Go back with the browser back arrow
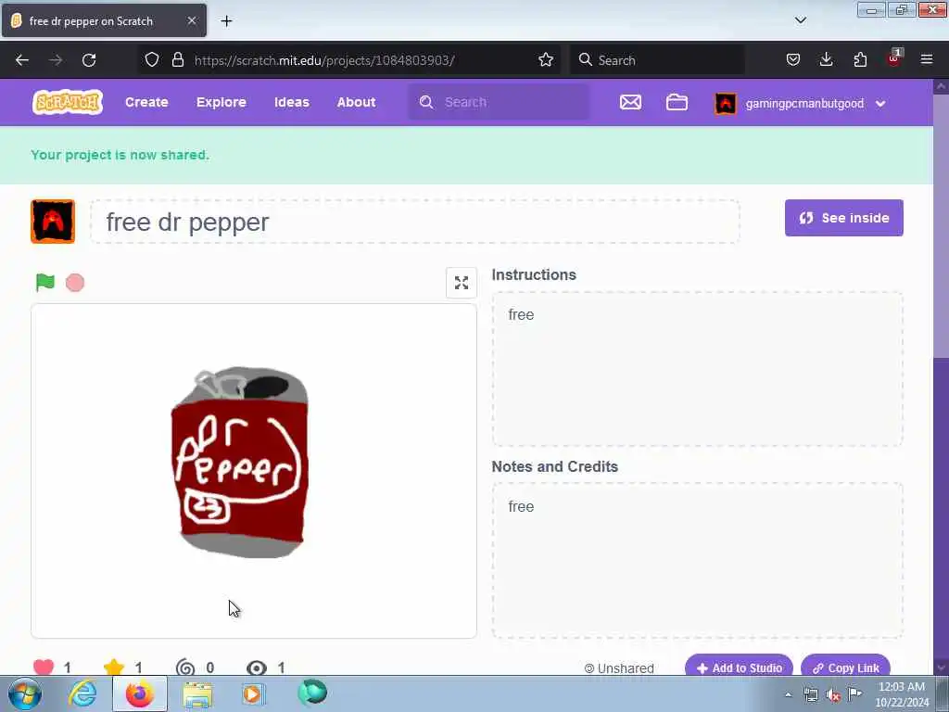This screenshot has height=712, width=949. pos(22,60)
